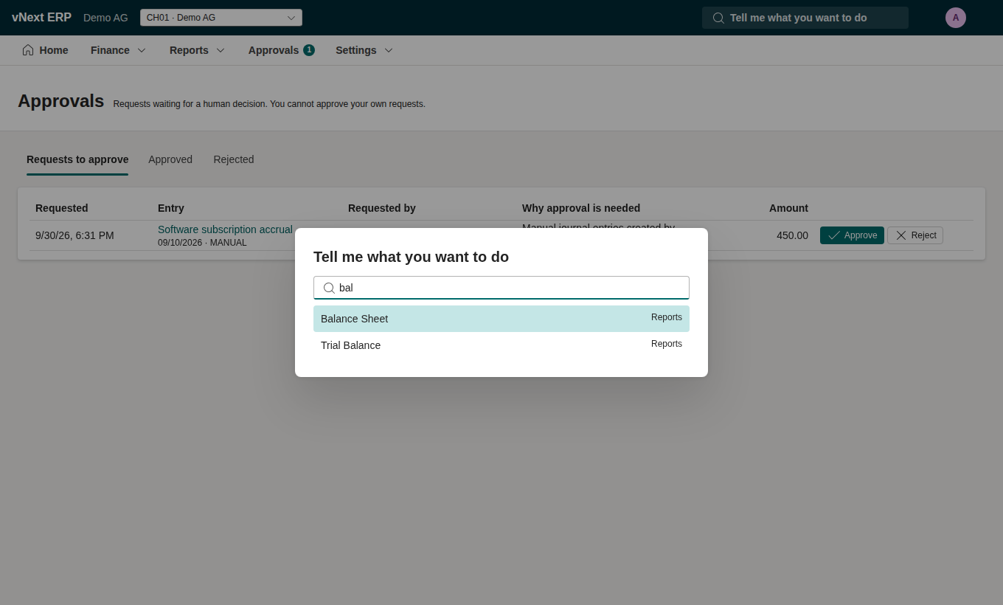
Task: Select the Requests to approve tab
Action: tap(77, 159)
